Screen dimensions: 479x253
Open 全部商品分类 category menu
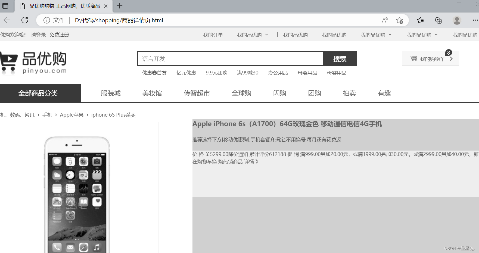(x=40, y=93)
